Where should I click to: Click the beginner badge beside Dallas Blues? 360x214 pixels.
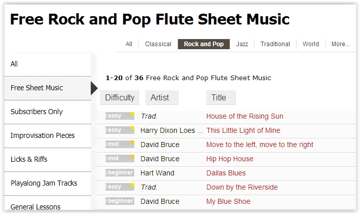point(120,173)
